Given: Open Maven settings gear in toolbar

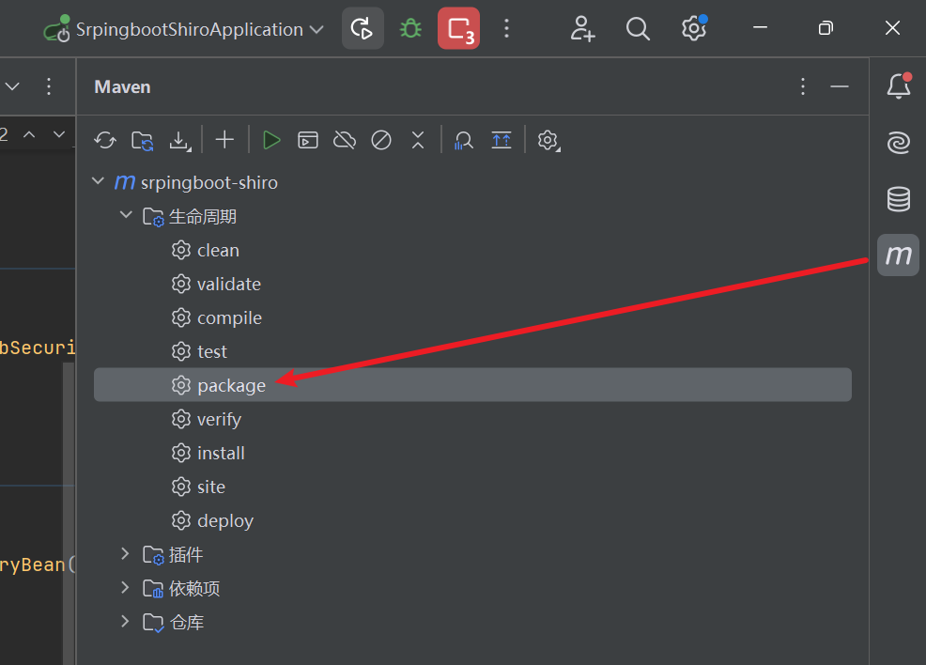Looking at the screenshot, I should click(548, 141).
